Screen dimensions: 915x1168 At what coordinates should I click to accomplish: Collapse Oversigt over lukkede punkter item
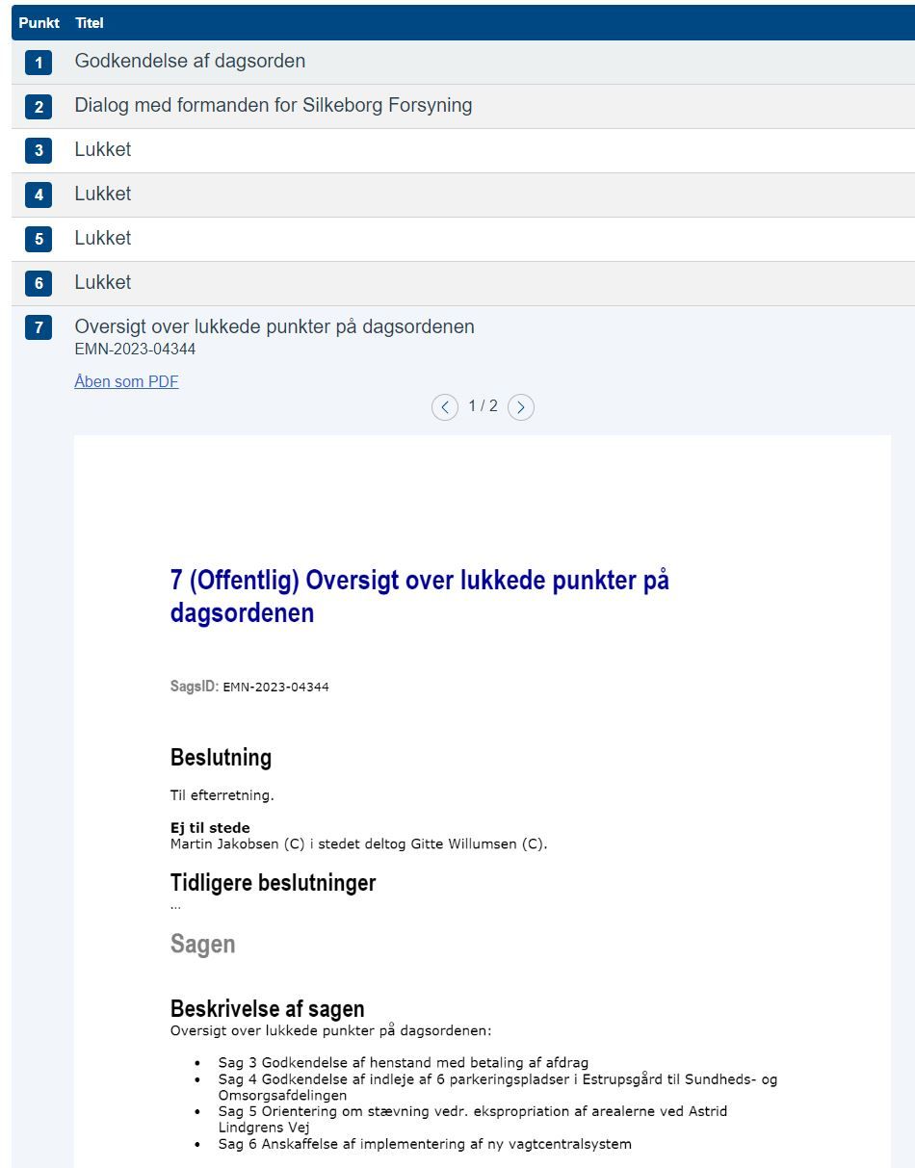tap(274, 326)
